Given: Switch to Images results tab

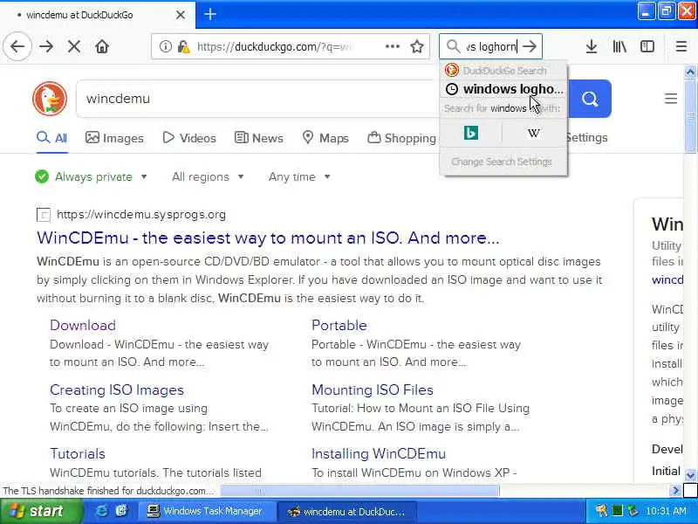Looking at the screenshot, I should (114, 138).
